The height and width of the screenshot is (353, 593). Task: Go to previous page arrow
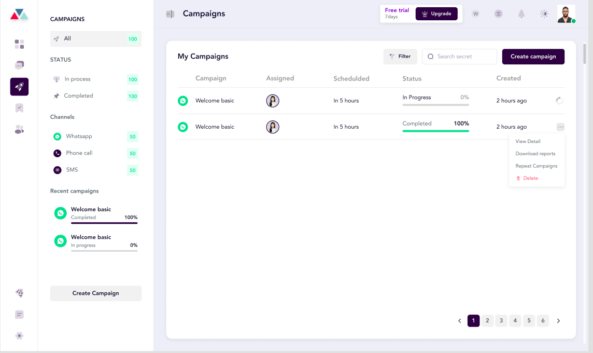coord(459,321)
